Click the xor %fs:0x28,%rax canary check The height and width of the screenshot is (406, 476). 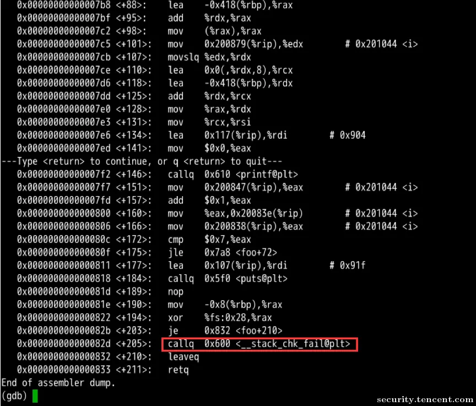pos(220,318)
